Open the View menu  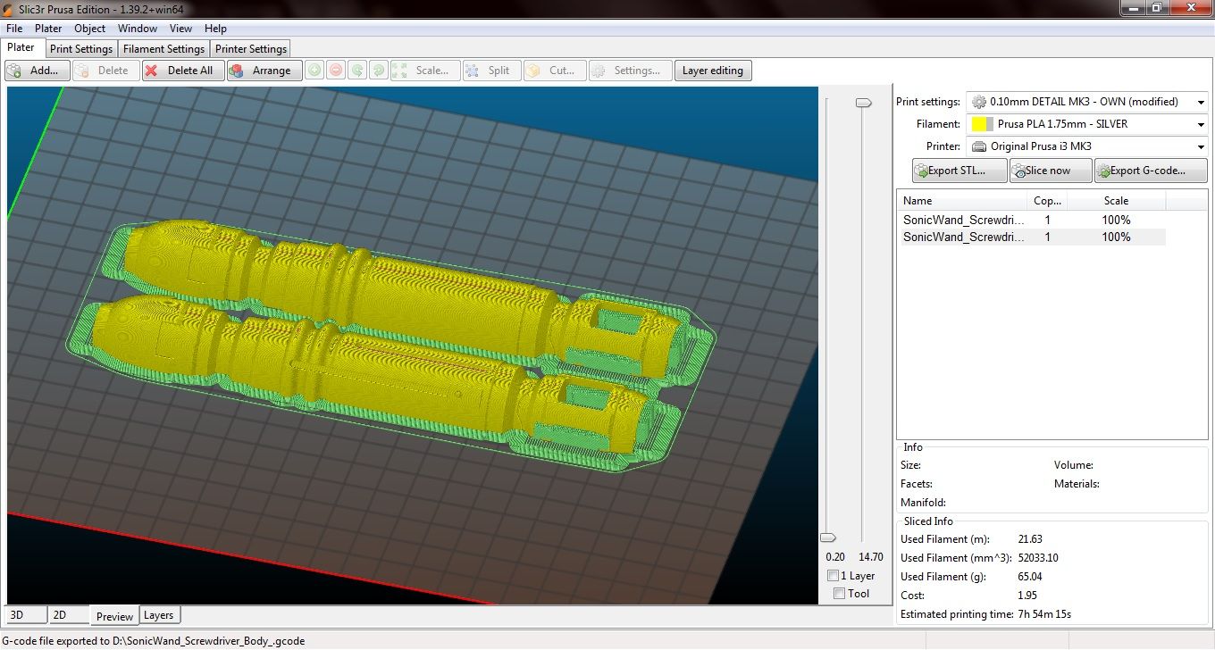click(x=180, y=29)
